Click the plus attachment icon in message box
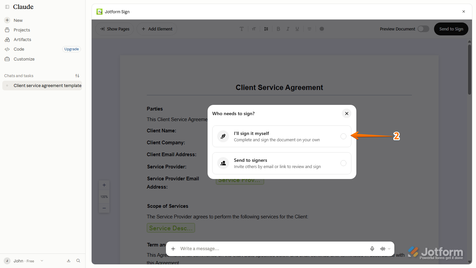 click(173, 249)
